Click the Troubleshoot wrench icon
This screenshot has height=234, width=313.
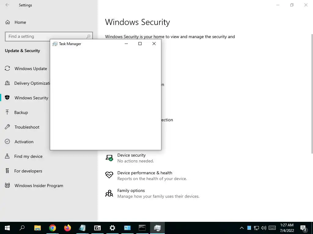7,127
